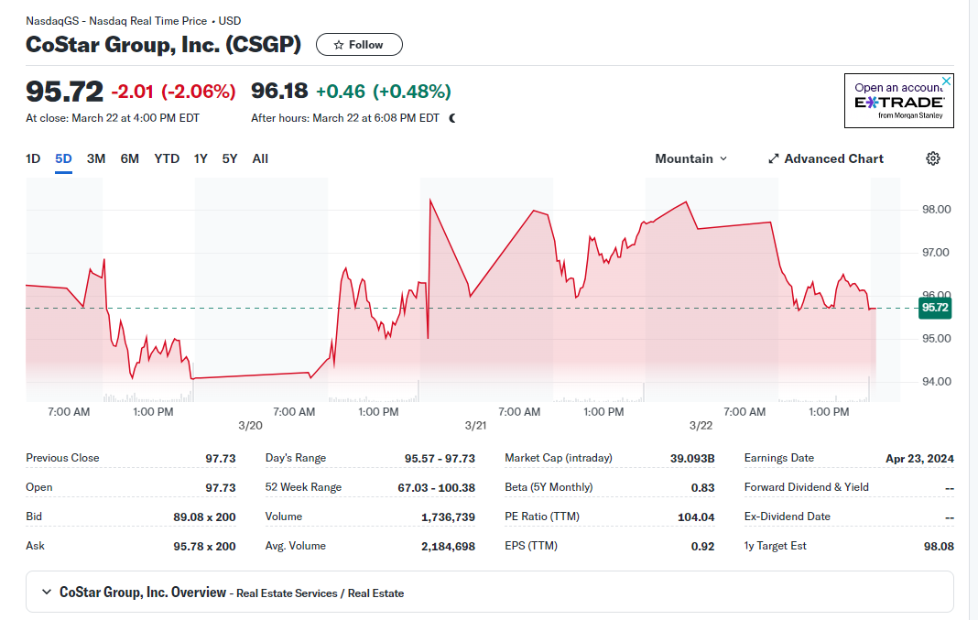The height and width of the screenshot is (620, 978).
Task: Click the EPS (TTM) value 0.92
Action: tap(703, 547)
